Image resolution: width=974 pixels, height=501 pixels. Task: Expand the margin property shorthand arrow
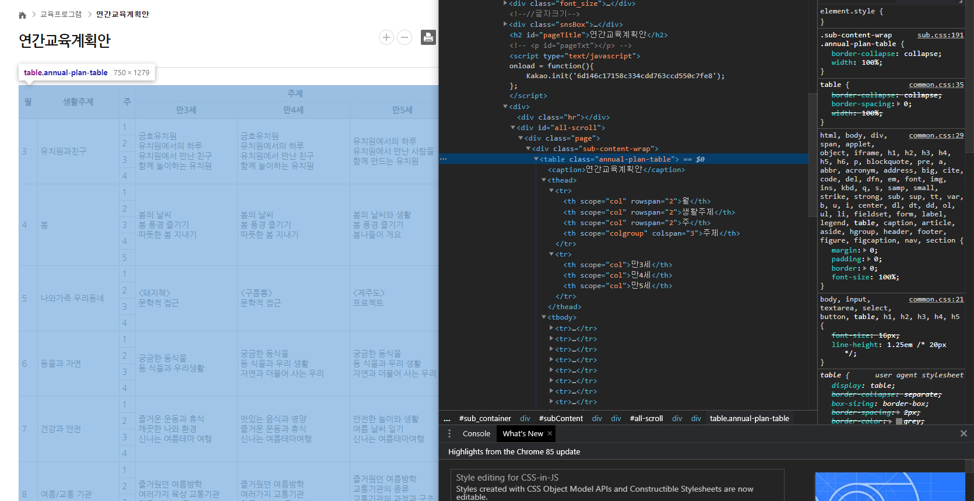point(865,250)
